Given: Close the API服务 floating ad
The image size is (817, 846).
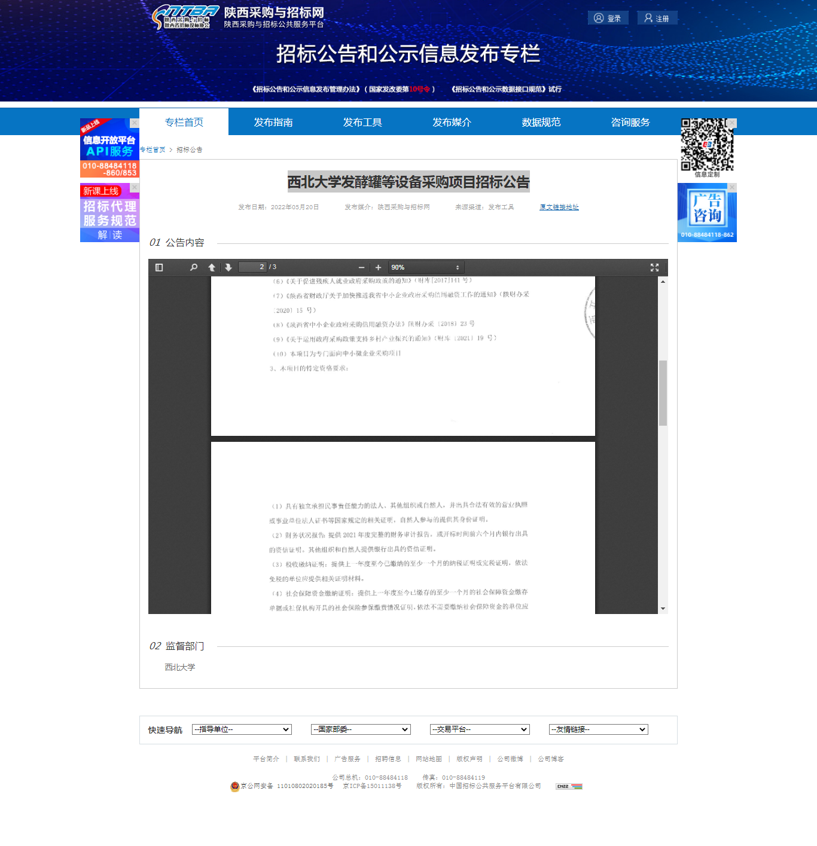Looking at the screenshot, I should click(x=135, y=123).
